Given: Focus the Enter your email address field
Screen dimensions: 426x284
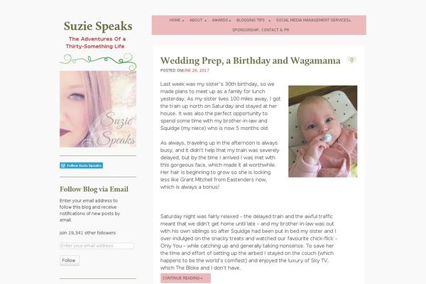Looking at the screenshot, I should [x=97, y=246].
